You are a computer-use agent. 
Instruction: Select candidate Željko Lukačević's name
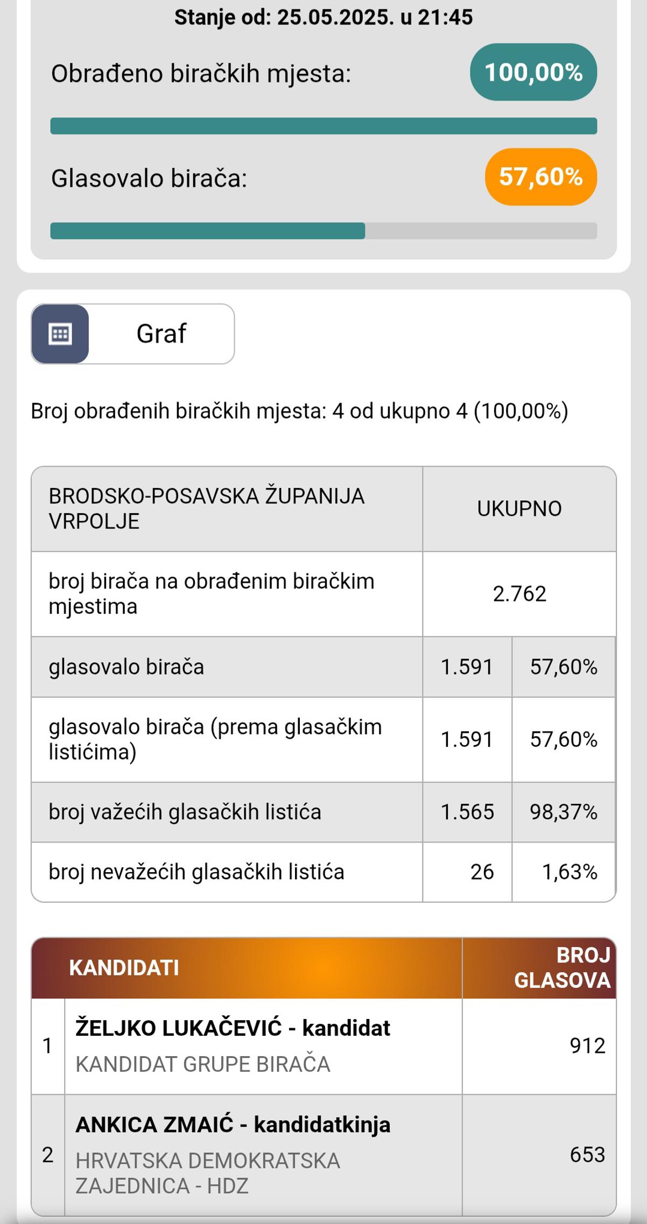(233, 1028)
